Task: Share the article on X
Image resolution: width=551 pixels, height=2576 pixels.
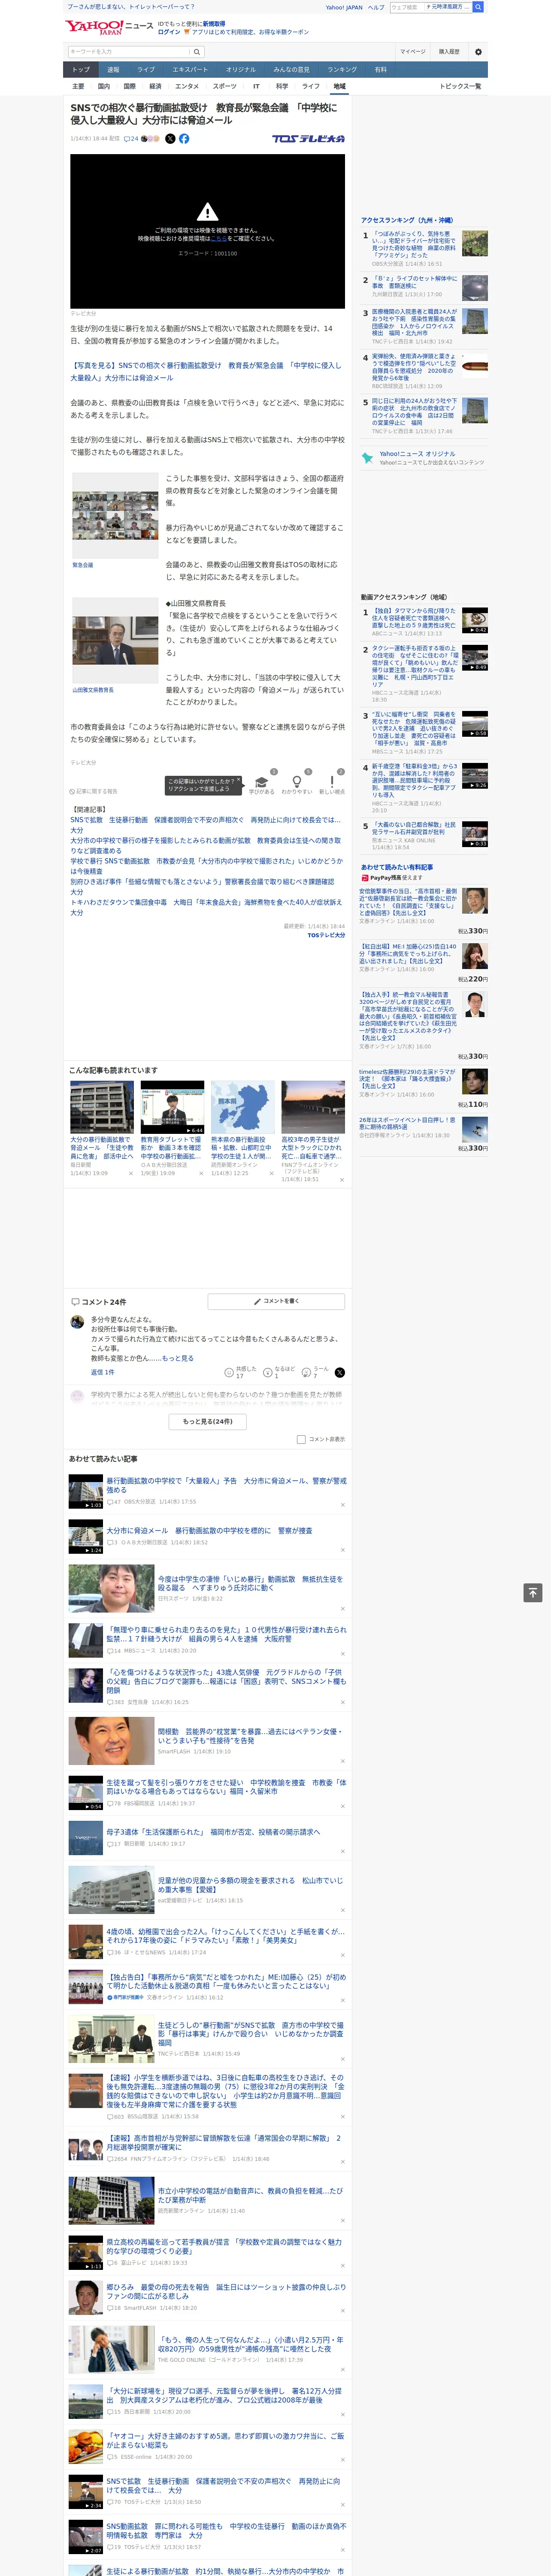Action: 170,139
